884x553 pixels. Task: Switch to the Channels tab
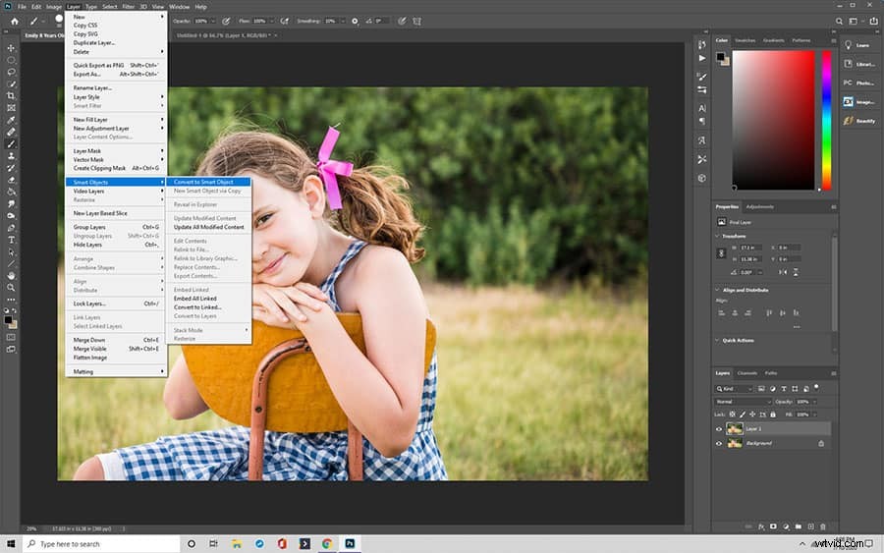click(x=747, y=373)
